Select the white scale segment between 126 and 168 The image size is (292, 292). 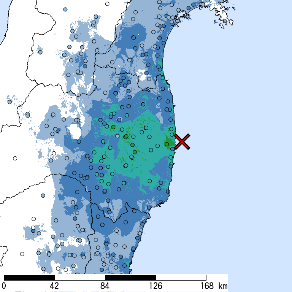[181, 278]
